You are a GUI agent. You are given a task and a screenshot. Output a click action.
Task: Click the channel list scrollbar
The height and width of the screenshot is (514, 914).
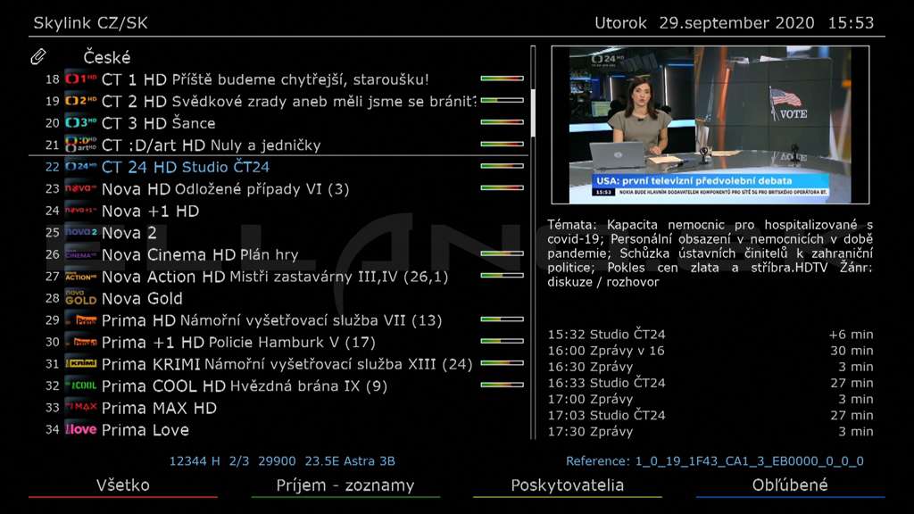533,243
